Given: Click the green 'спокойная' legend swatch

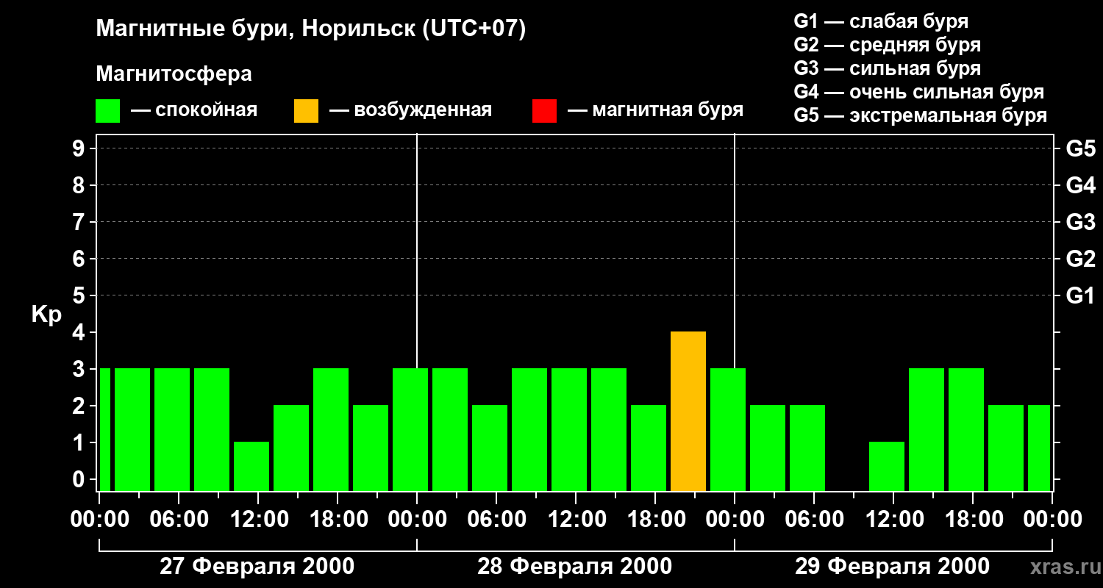Looking at the screenshot, I should (x=107, y=111).
